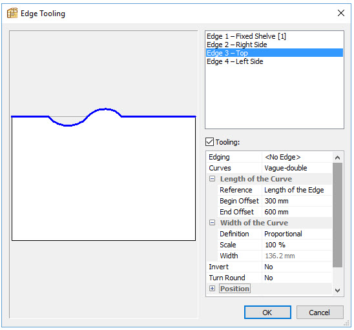354x330 pixels.
Task: Click property grid scroll up arrow
Action: pyautogui.click(x=337, y=158)
